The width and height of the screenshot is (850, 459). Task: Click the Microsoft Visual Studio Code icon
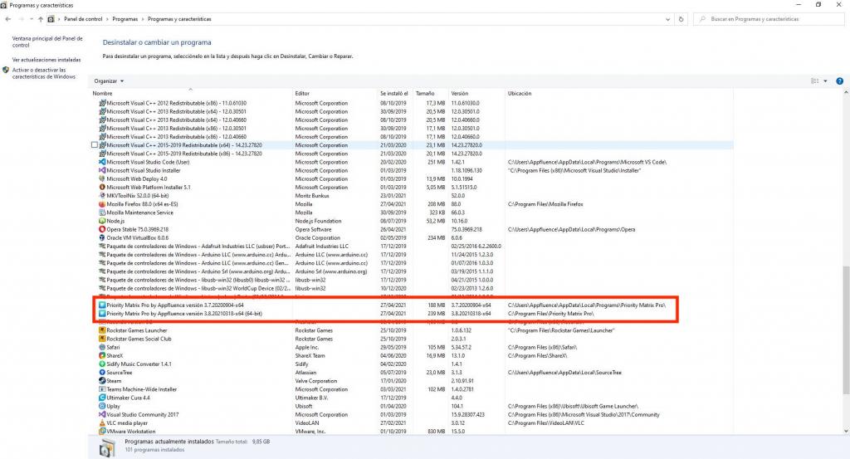(x=102, y=162)
